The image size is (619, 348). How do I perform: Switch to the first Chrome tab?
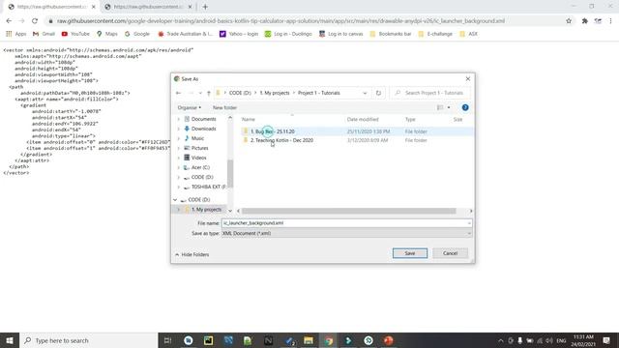point(51,7)
